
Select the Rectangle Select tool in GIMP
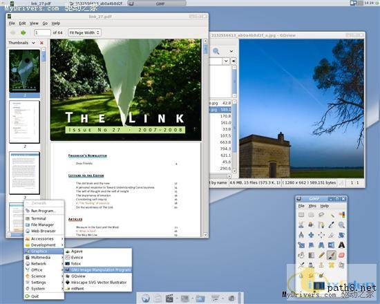301,215
